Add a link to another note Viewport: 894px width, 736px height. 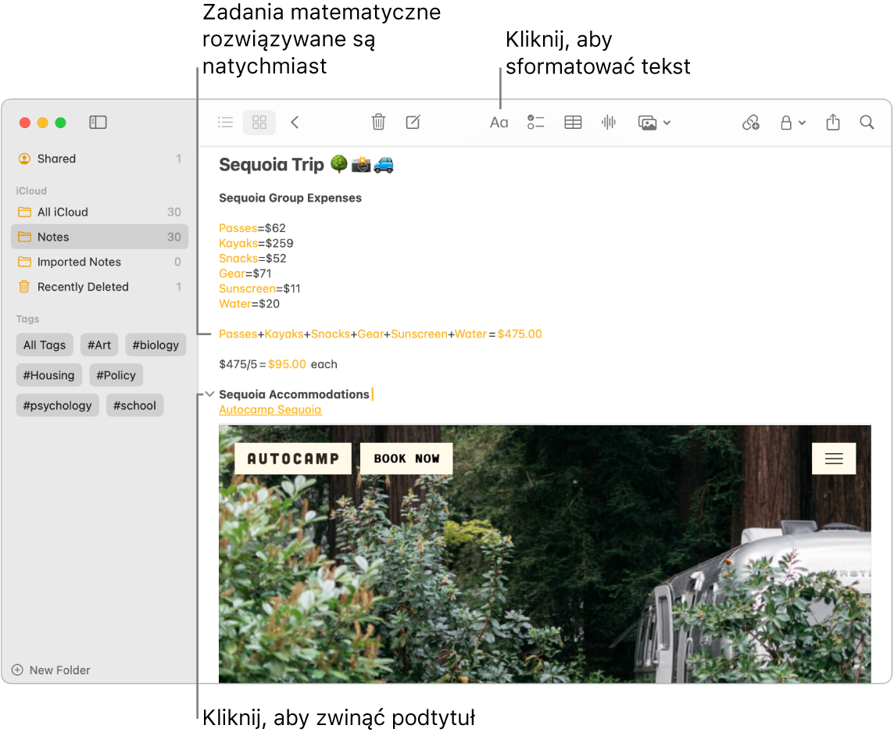[x=750, y=122]
